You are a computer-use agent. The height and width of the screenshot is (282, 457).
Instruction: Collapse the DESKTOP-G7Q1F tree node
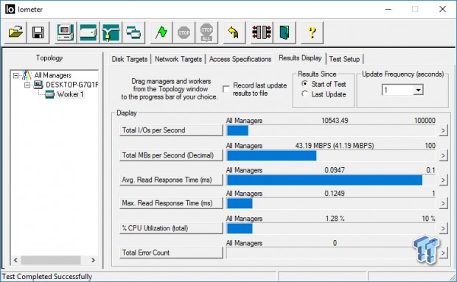coord(27,85)
